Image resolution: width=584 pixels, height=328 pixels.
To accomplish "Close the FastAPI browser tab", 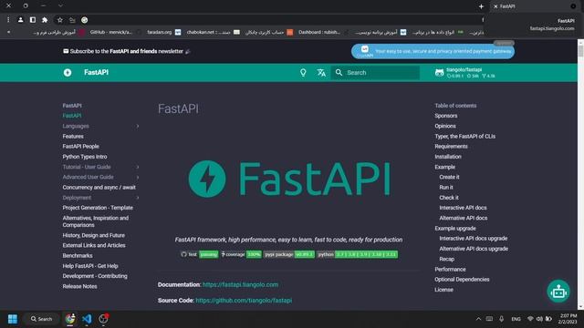I will (x=495, y=6).
